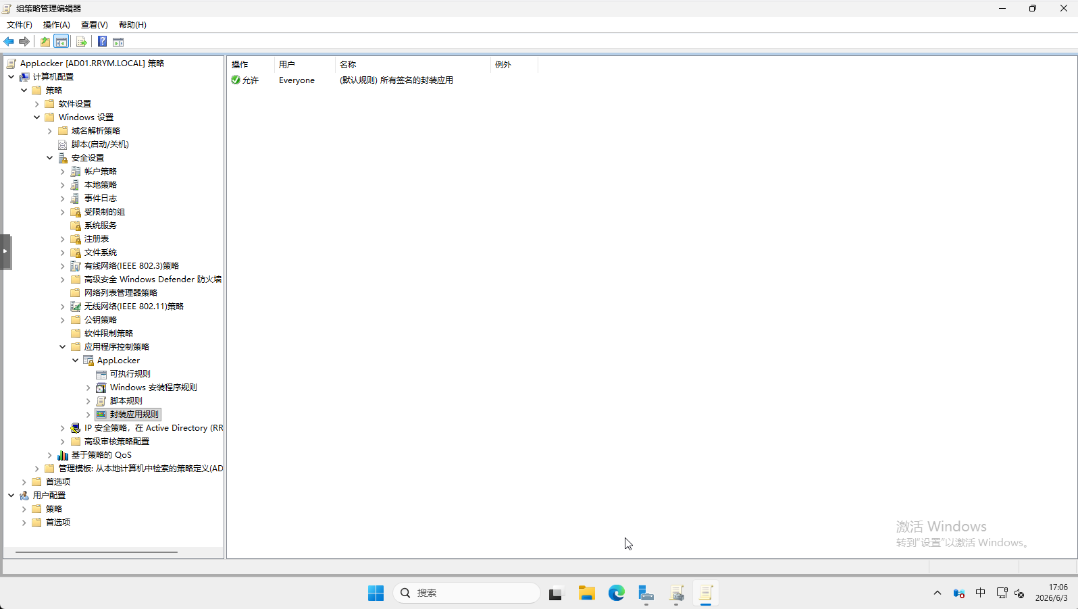Collapse the 用户配置 node

click(11, 496)
